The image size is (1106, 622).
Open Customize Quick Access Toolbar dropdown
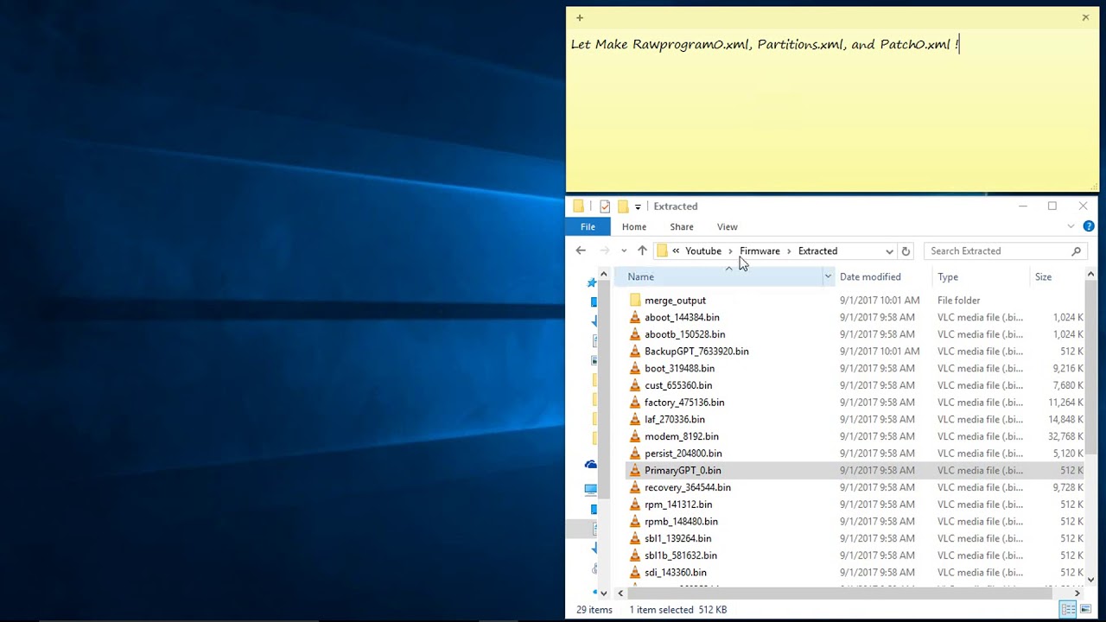[638, 206]
